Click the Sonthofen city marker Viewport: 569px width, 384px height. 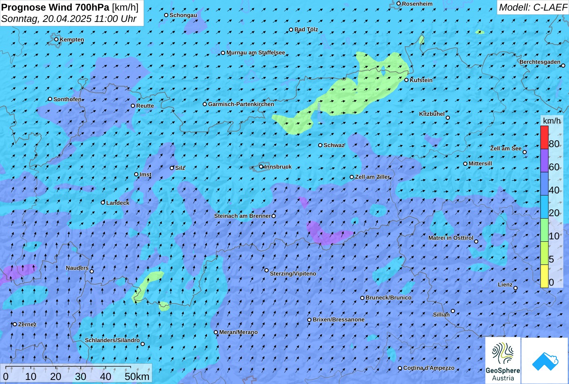(x=50, y=99)
